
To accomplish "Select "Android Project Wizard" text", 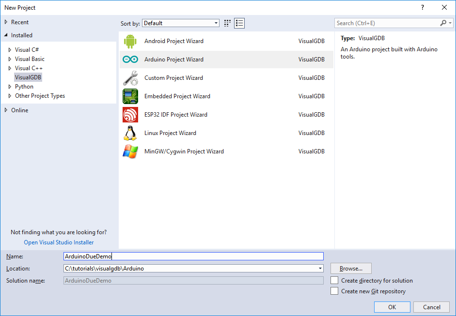I will point(174,41).
